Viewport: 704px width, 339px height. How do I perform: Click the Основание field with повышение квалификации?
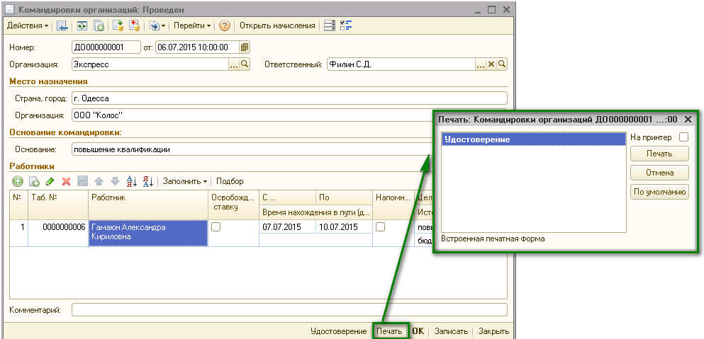click(252, 149)
